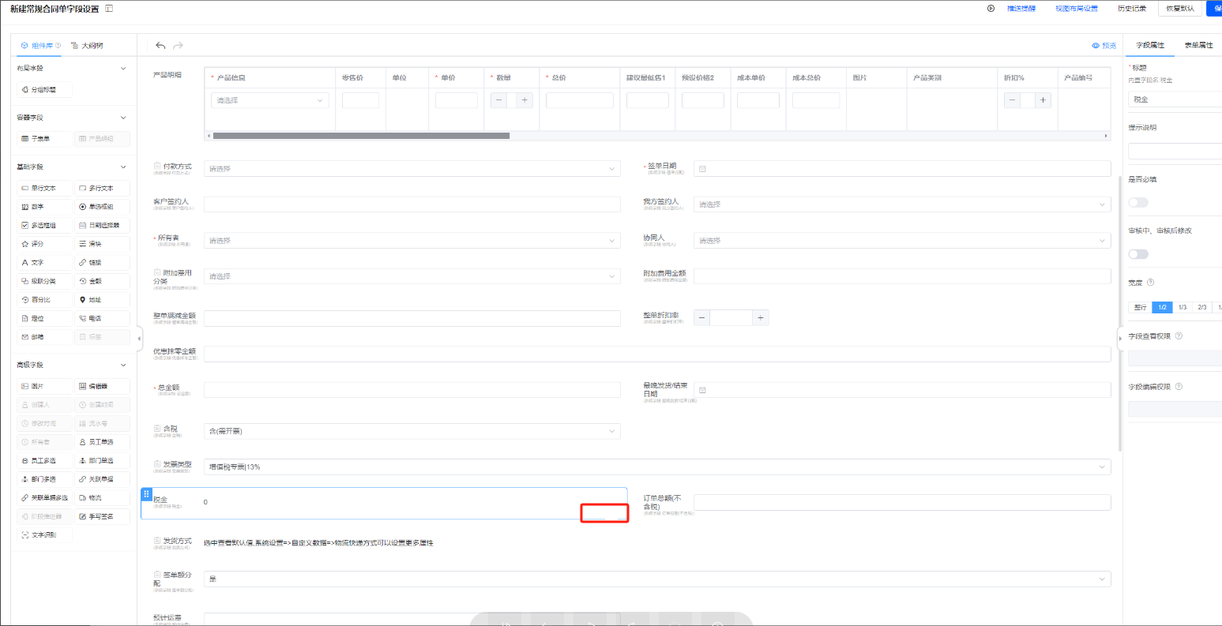The image size is (1222, 626).
Task: Choose the 地址 location component
Action: click(x=102, y=300)
